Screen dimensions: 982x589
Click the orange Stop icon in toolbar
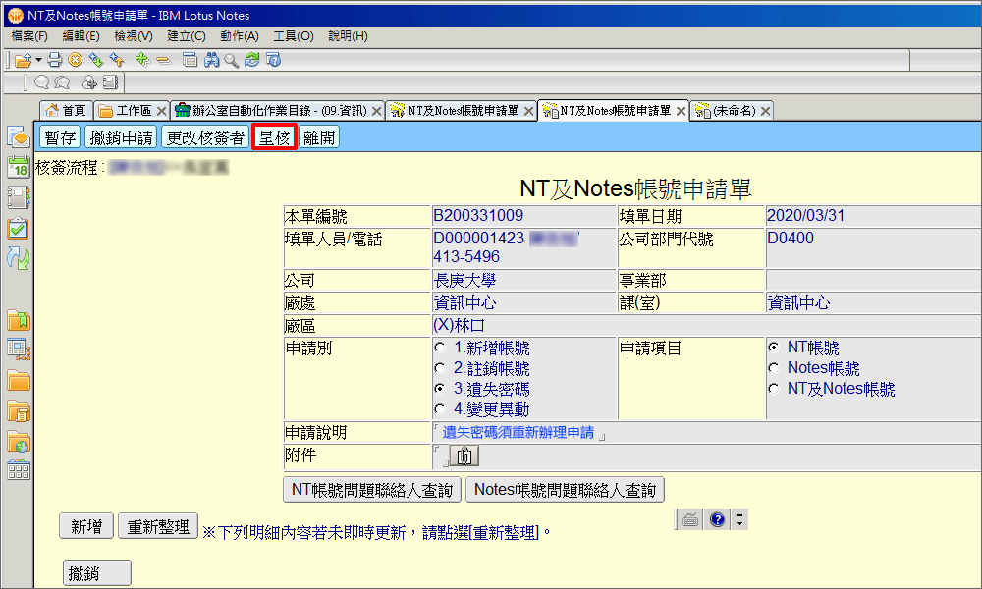[x=76, y=60]
